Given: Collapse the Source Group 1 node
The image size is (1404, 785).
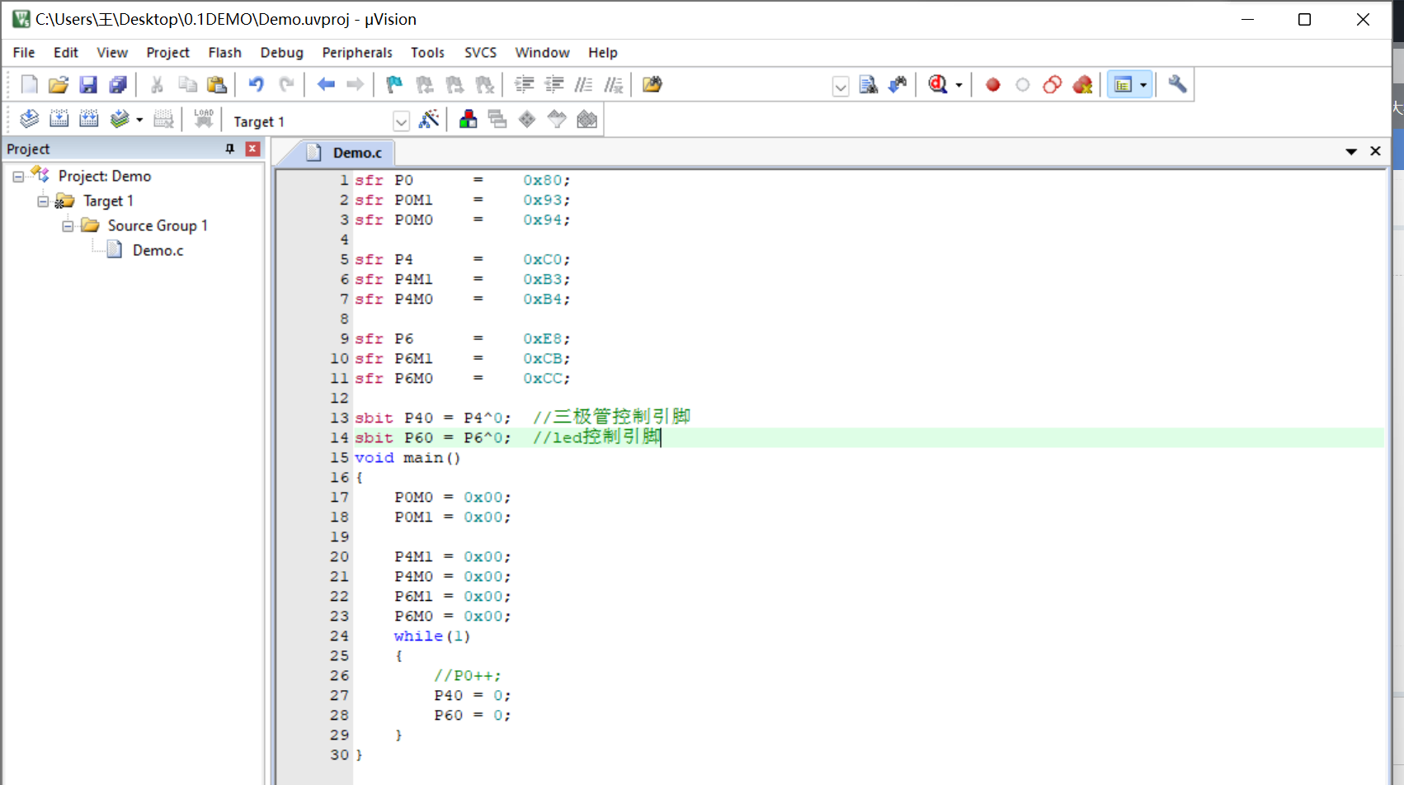Looking at the screenshot, I should pos(68,225).
